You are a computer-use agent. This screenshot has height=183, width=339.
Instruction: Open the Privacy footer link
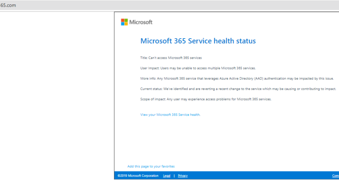[183, 176]
